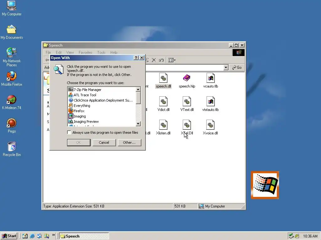
Task: Launch K-Meleon 74 desktop shortcut
Action: (x=12, y=102)
